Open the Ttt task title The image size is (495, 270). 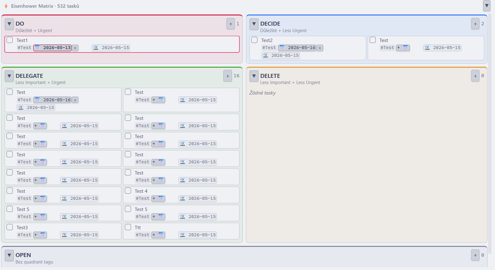pos(138,228)
